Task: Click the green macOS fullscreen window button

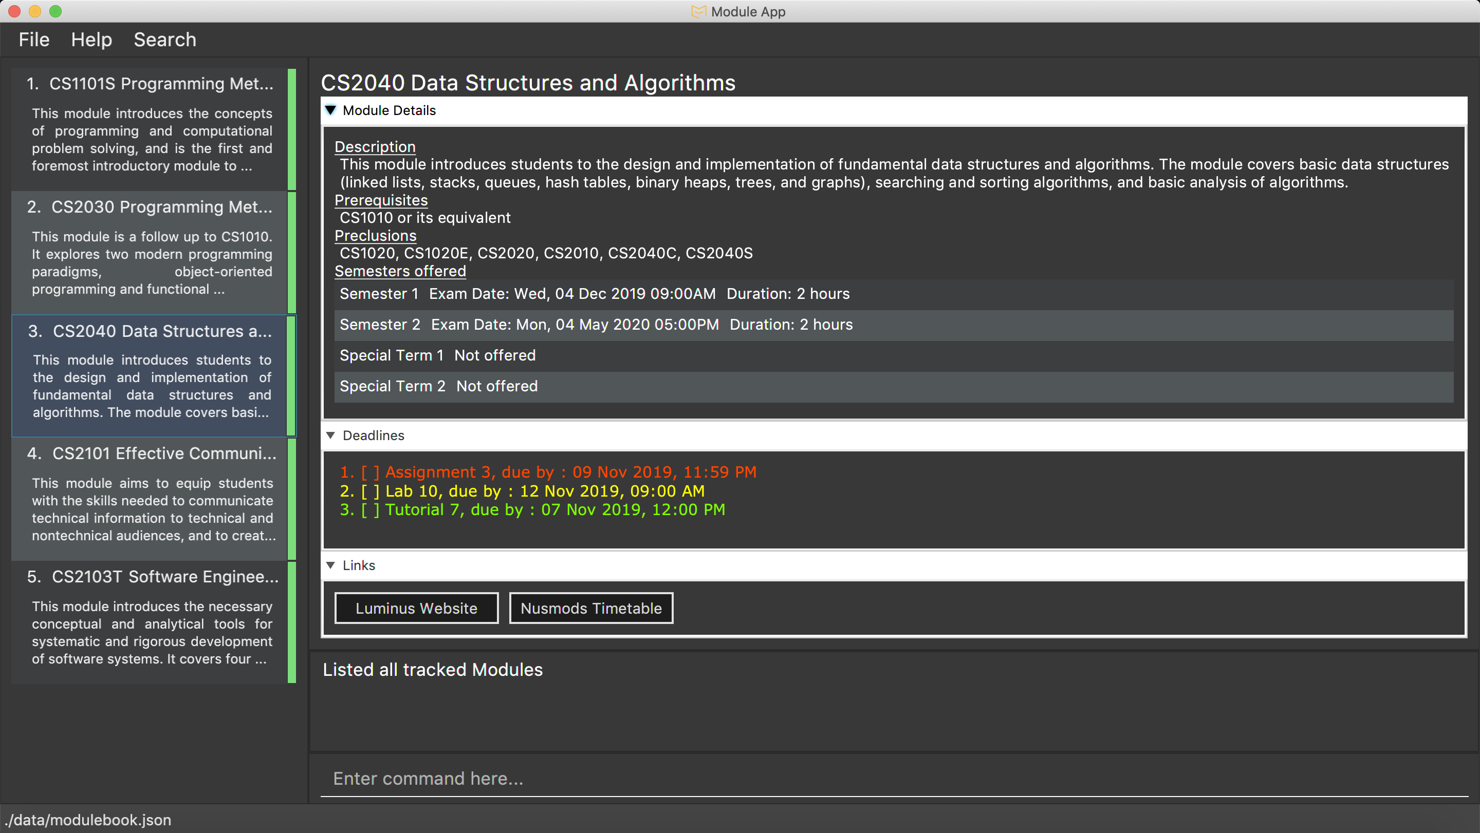Action: (55, 11)
